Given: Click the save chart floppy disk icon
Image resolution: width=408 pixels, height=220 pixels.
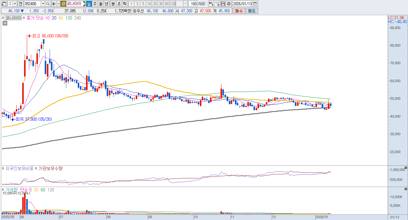Looking at the screenshot, I should (223, 4).
